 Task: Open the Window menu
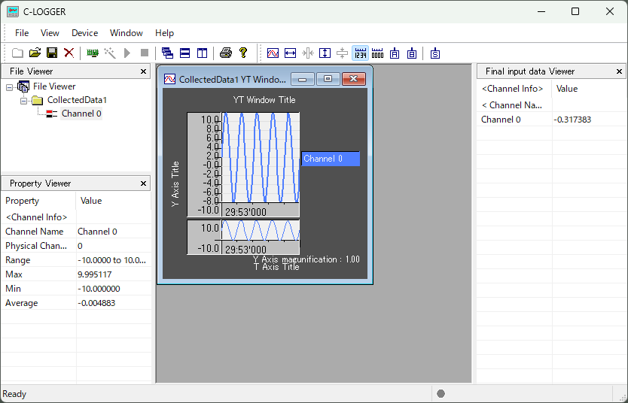(x=126, y=33)
